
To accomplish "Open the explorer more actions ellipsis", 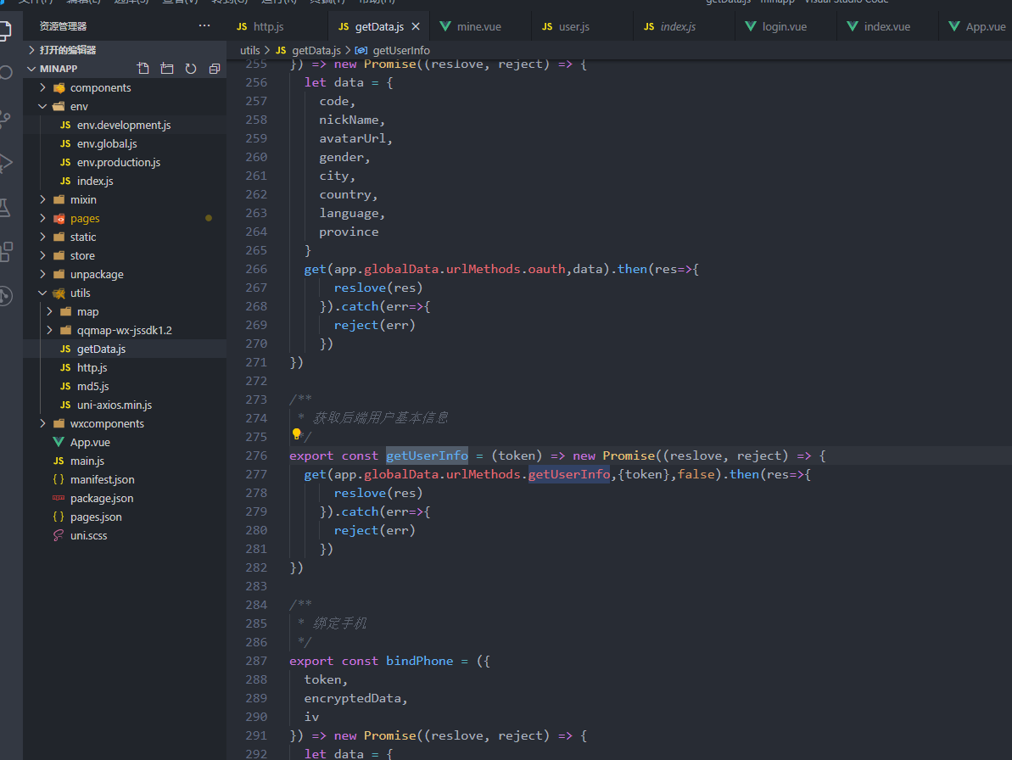I will click(204, 25).
